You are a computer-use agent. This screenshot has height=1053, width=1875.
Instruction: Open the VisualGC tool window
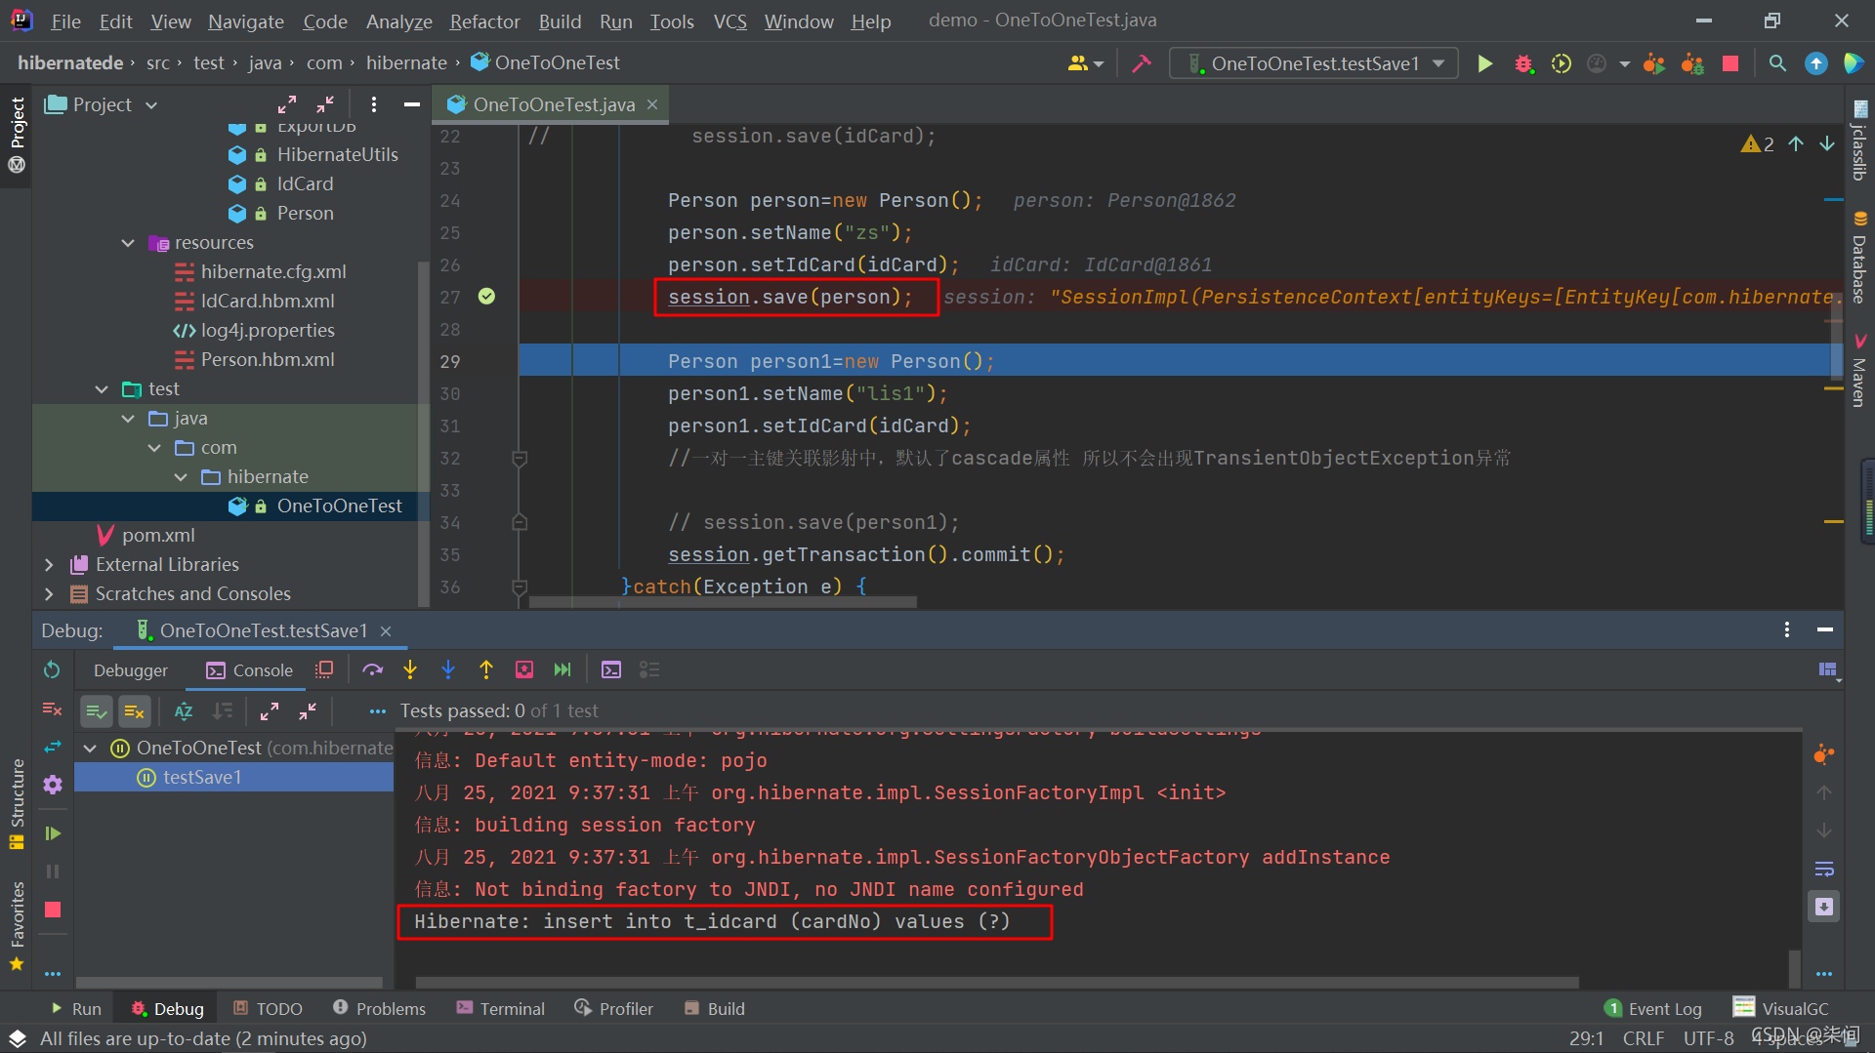point(1780,1008)
